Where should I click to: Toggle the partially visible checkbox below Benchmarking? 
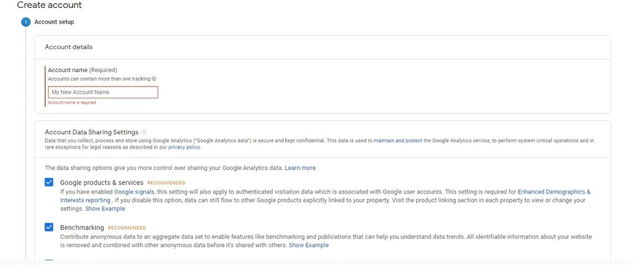49,261
